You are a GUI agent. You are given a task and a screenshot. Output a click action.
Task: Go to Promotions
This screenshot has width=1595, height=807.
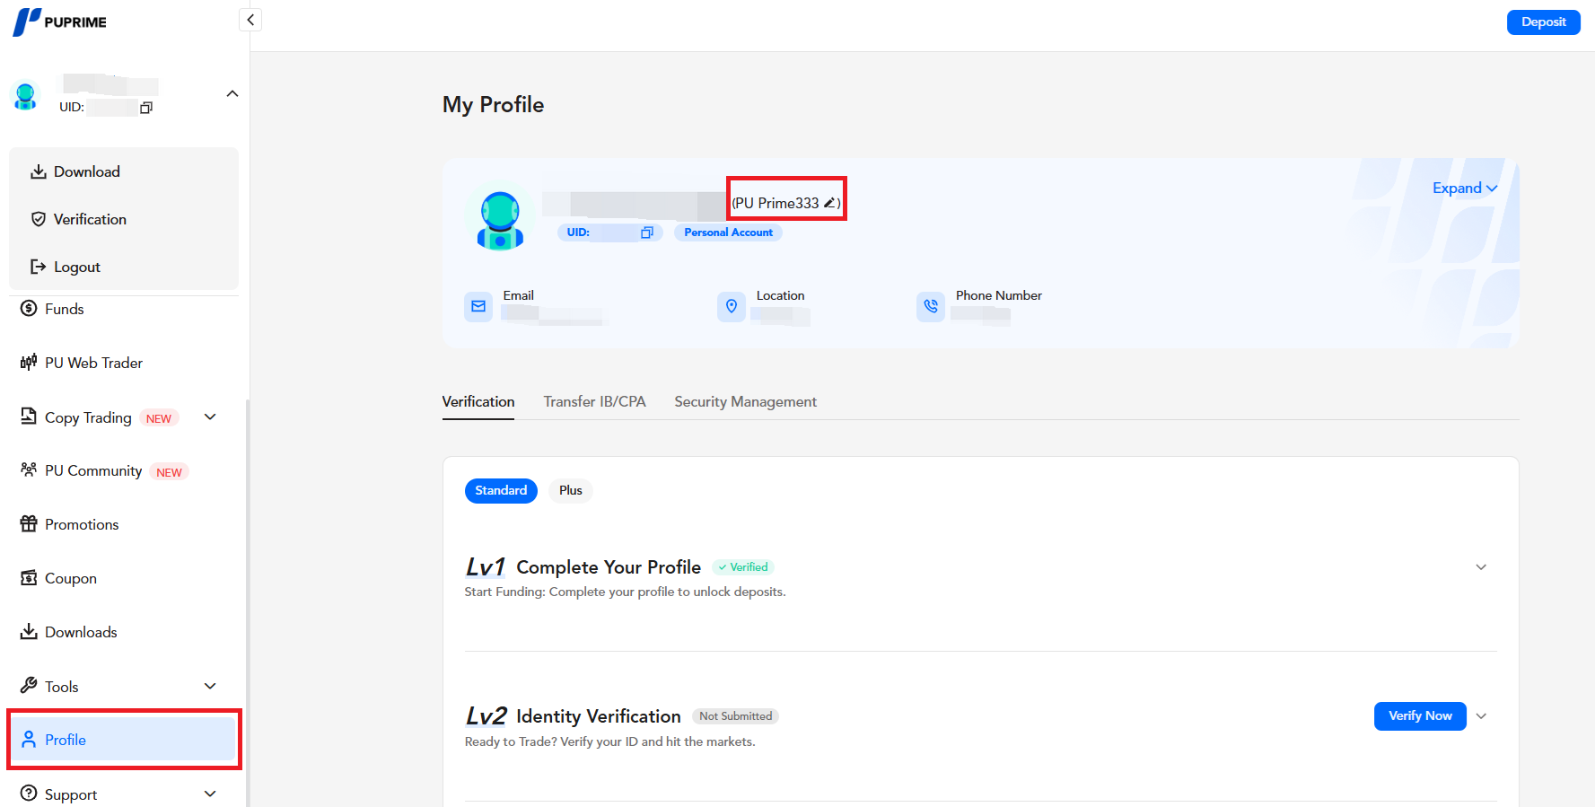tap(82, 524)
